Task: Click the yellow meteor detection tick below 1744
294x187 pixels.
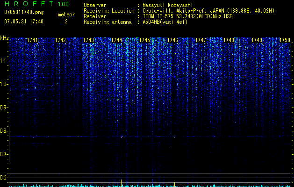Action: click(122, 183)
